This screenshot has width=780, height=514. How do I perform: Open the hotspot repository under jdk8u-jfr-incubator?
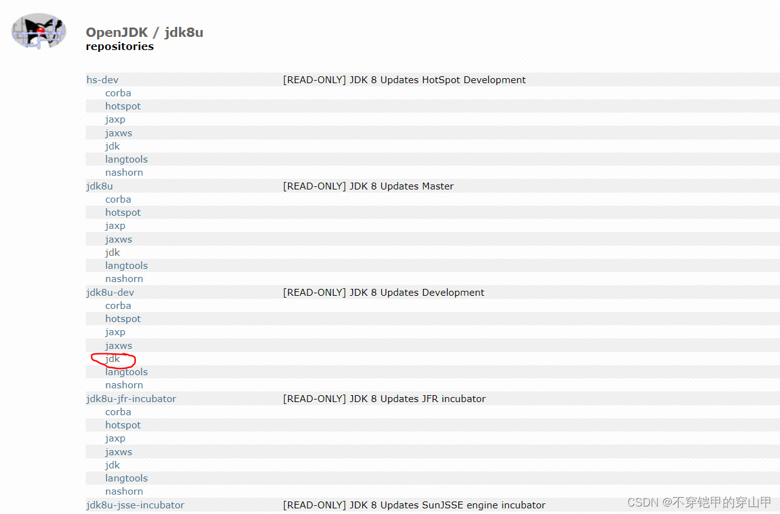[123, 425]
